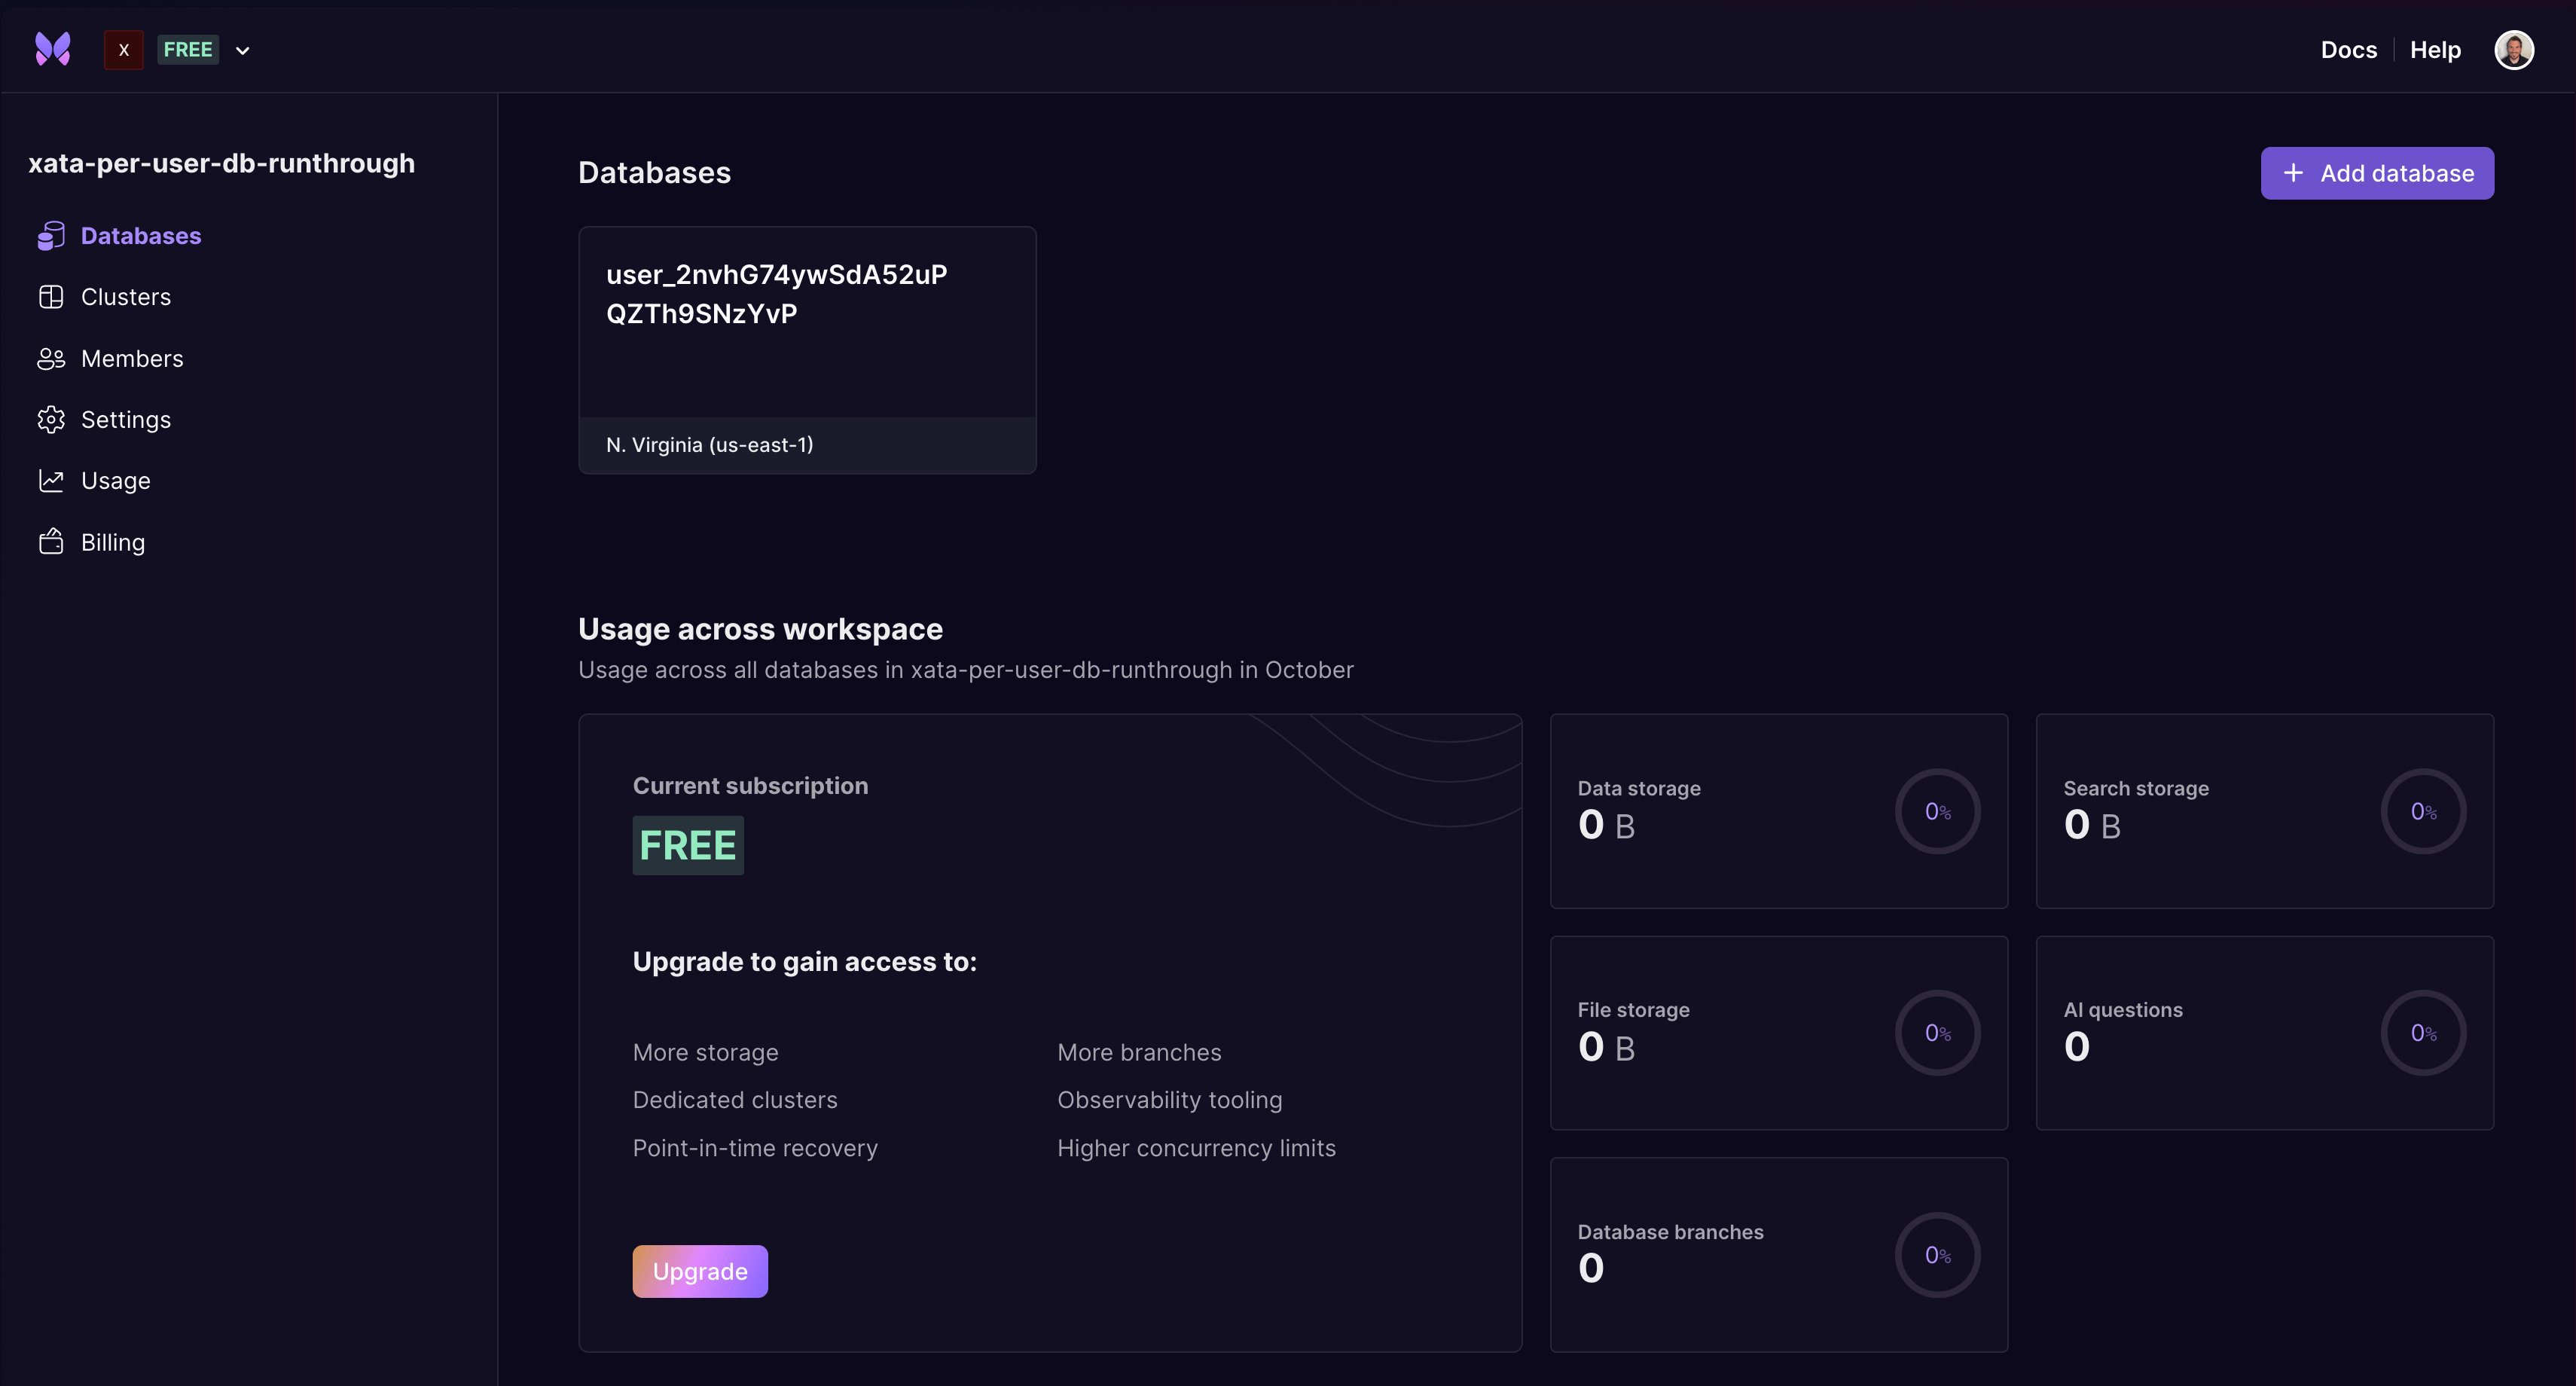Click the gradient Upgrade button
This screenshot has width=2576, height=1386.
[x=700, y=1271]
